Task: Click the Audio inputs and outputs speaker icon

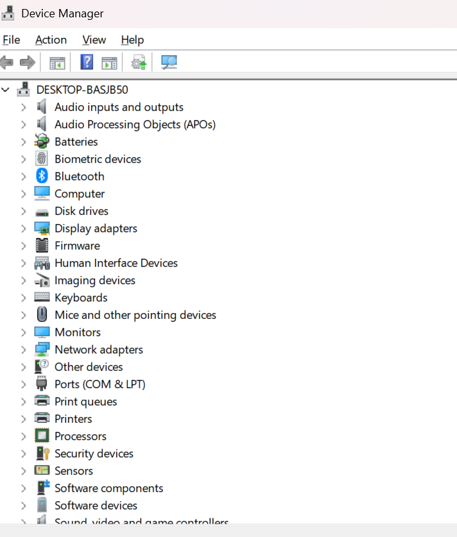Action: [42, 107]
